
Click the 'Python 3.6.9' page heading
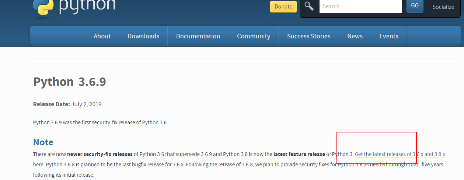(x=70, y=82)
